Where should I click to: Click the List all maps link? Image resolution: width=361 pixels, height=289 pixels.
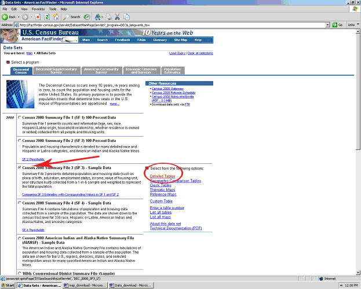coord(161,217)
